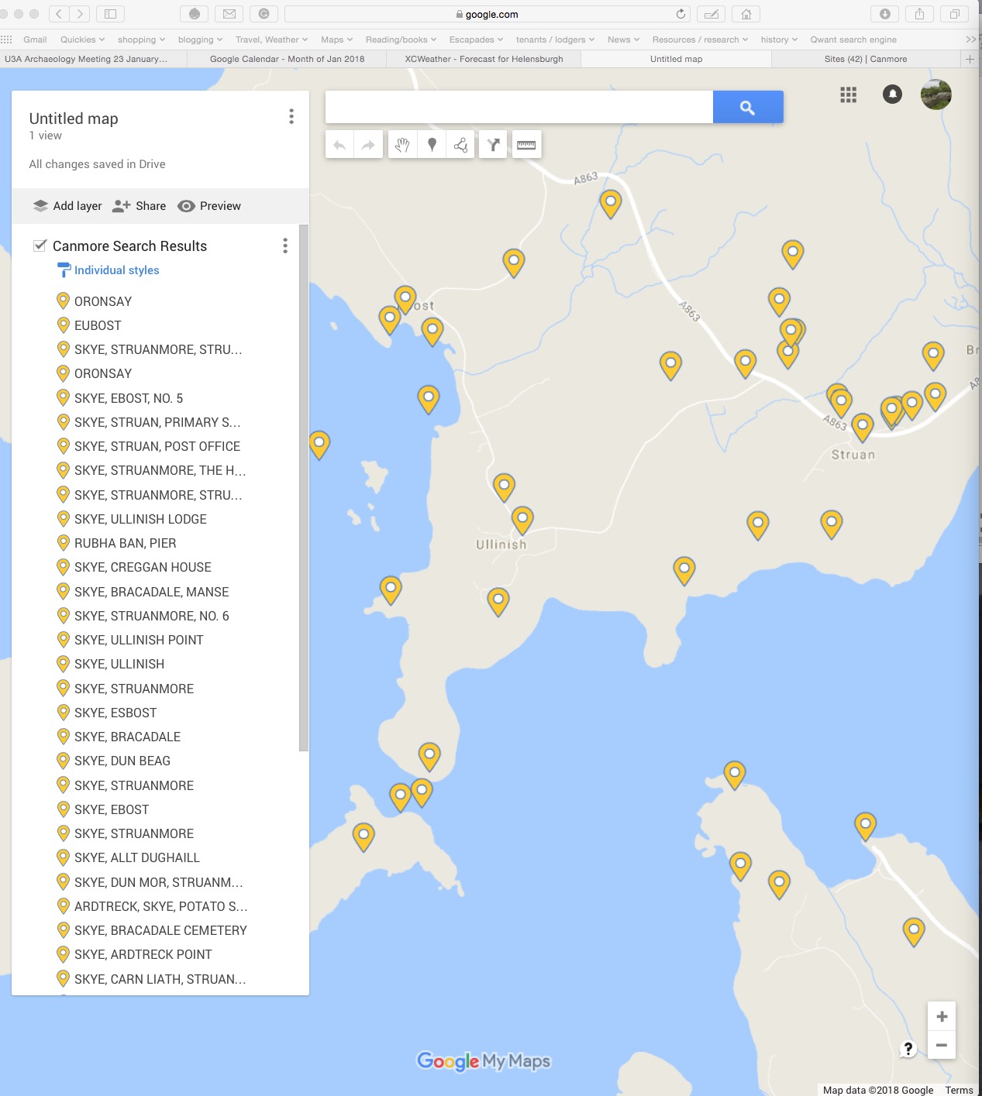Click the redo arrow in map toolbar
Image resolution: width=982 pixels, height=1096 pixels.
coord(368,145)
